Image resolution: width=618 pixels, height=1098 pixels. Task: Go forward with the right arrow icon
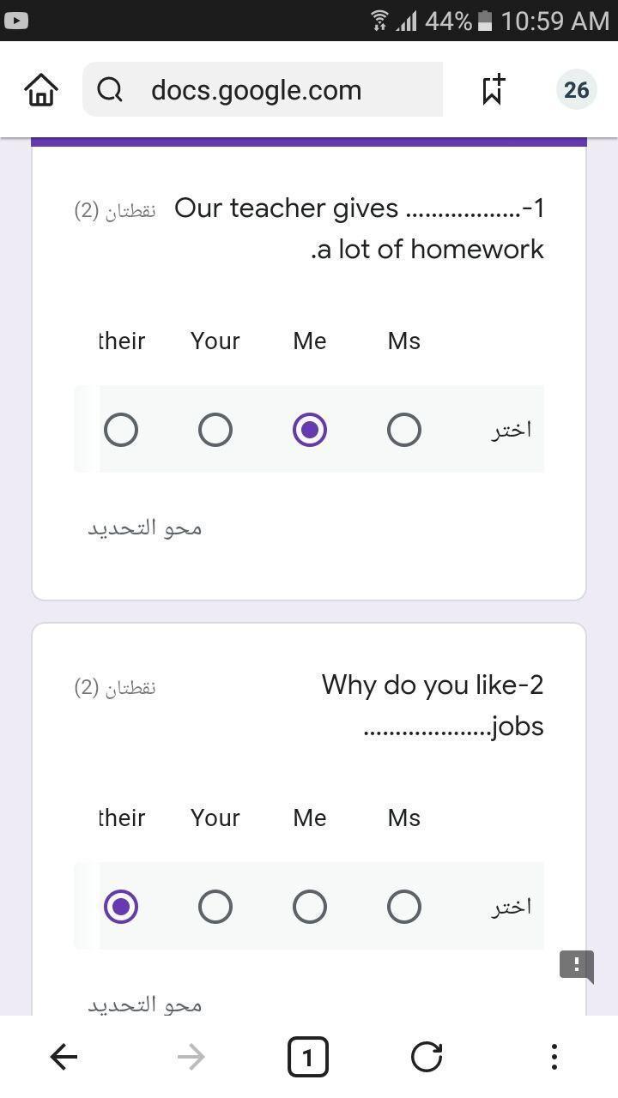(191, 1057)
